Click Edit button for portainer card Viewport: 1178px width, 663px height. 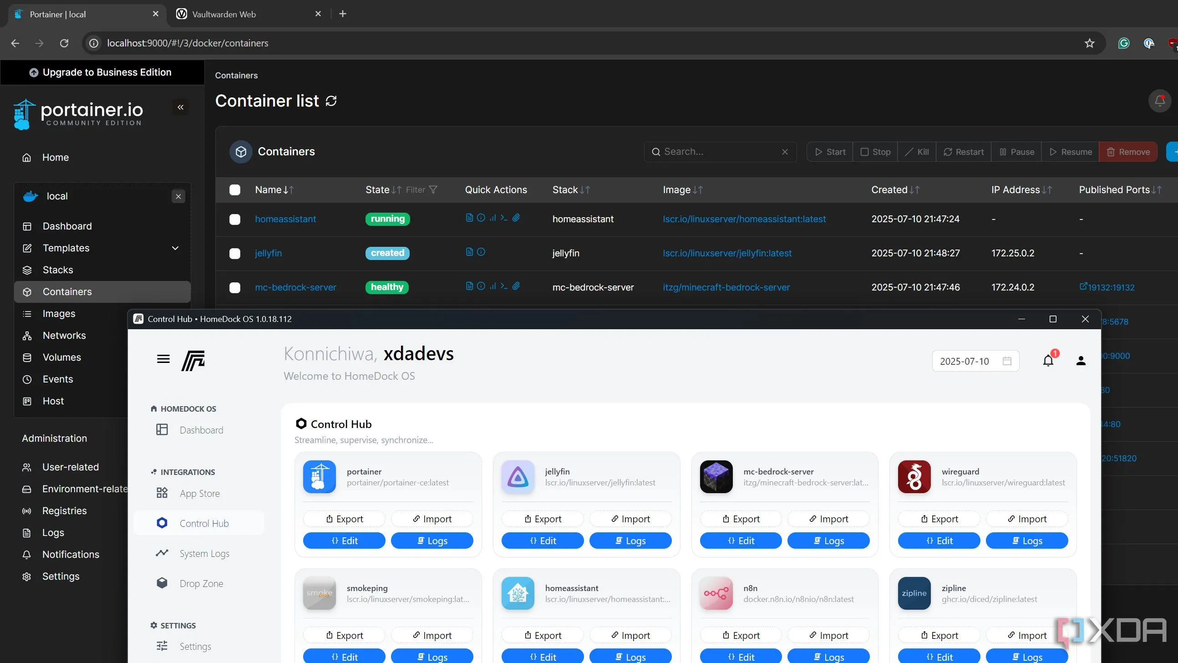click(344, 541)
